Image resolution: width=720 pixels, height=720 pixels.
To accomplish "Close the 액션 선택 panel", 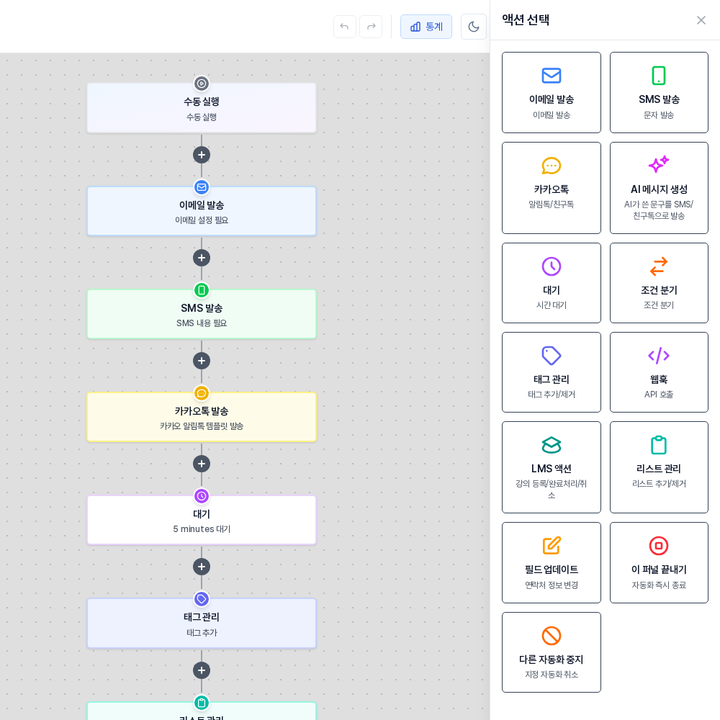I will (x=701, y=20).
